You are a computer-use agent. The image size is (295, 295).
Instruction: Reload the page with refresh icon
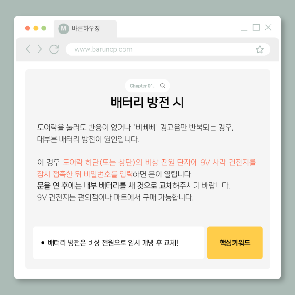coord(54,49)
